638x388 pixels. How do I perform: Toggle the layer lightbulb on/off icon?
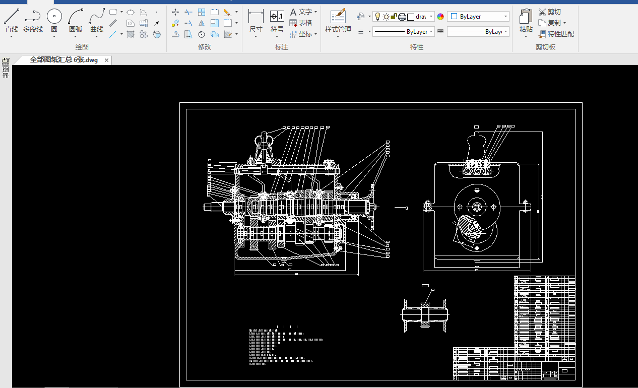[377, 17]
